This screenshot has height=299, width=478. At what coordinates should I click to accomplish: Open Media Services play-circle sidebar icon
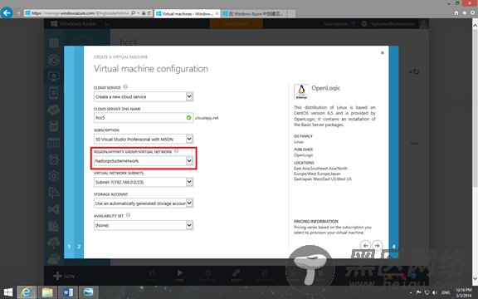(54, 176)
